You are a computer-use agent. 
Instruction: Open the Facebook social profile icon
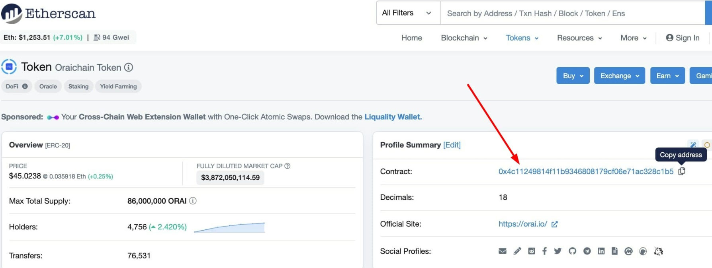pyautogui.click(x=544, y=251)
